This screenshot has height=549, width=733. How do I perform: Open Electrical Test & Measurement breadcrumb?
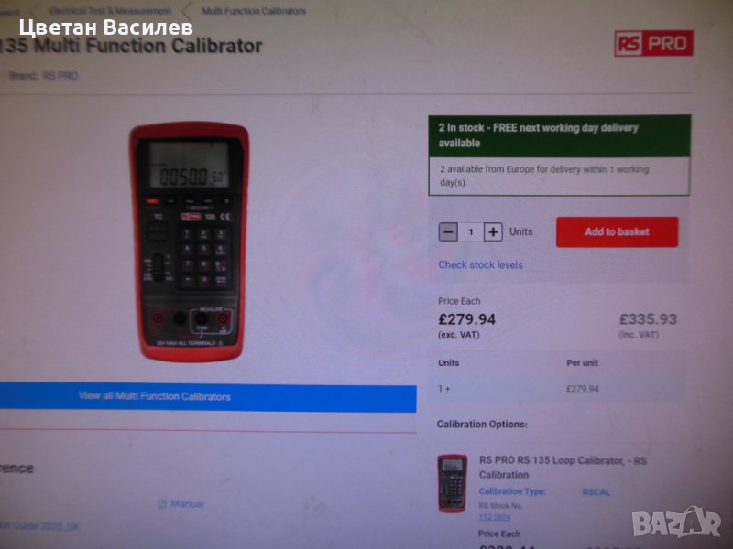[110, 11]
